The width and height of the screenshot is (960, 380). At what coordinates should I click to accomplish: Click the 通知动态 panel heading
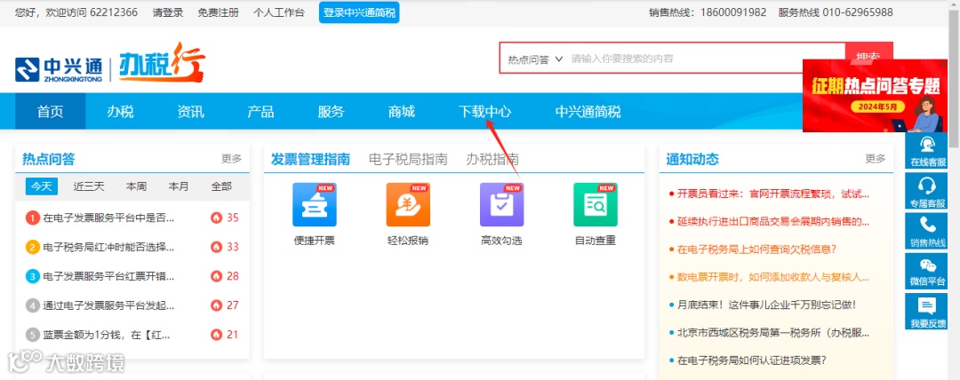click(x=692, y=159)
